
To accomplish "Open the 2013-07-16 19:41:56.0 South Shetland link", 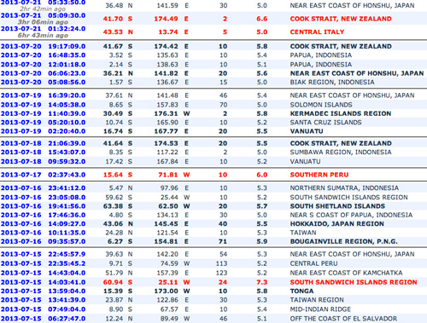I will (43, 206).
